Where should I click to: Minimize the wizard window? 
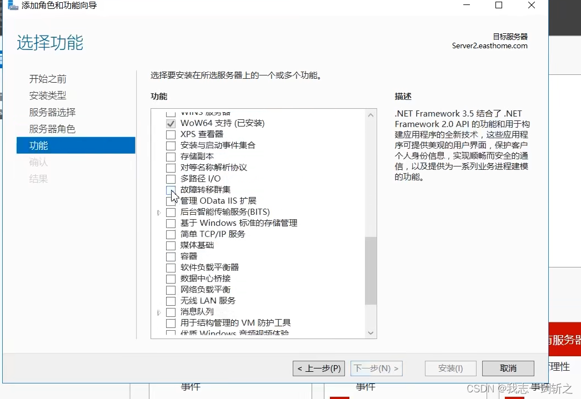click(467, 5)
